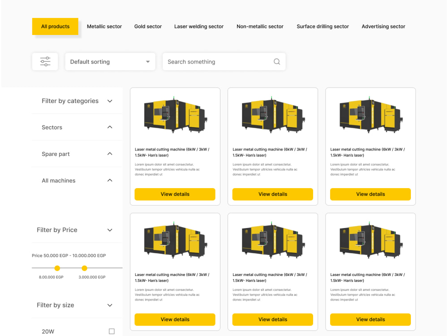
Task: View details of right top-row product
Action: coord(370,194)
